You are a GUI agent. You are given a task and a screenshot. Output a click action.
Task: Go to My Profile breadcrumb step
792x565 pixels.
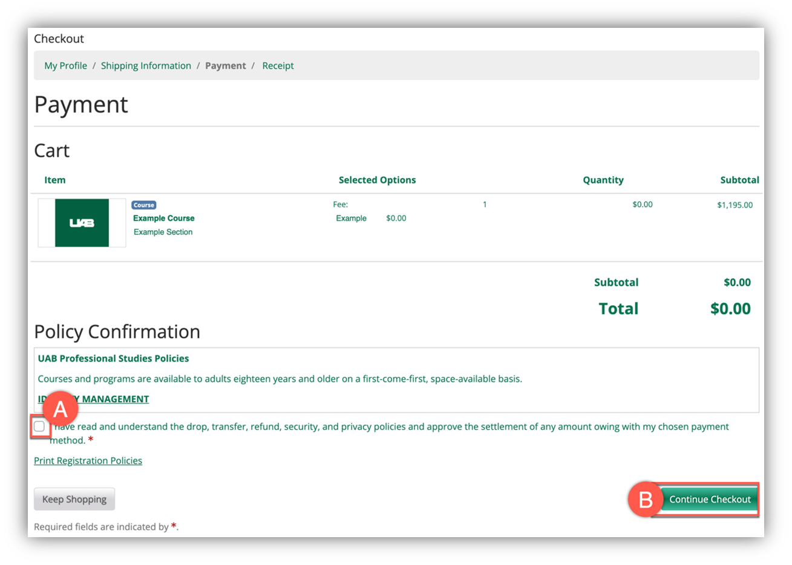tap(65, 66)
